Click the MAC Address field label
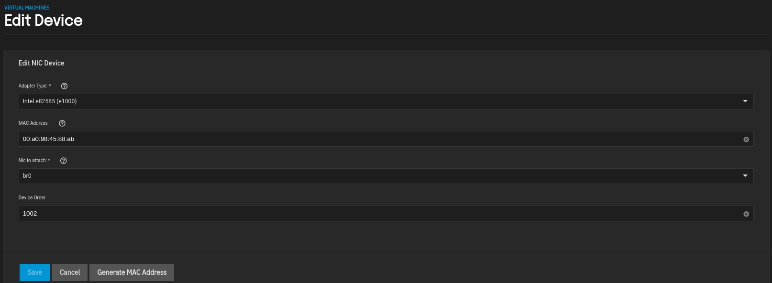 33,123
